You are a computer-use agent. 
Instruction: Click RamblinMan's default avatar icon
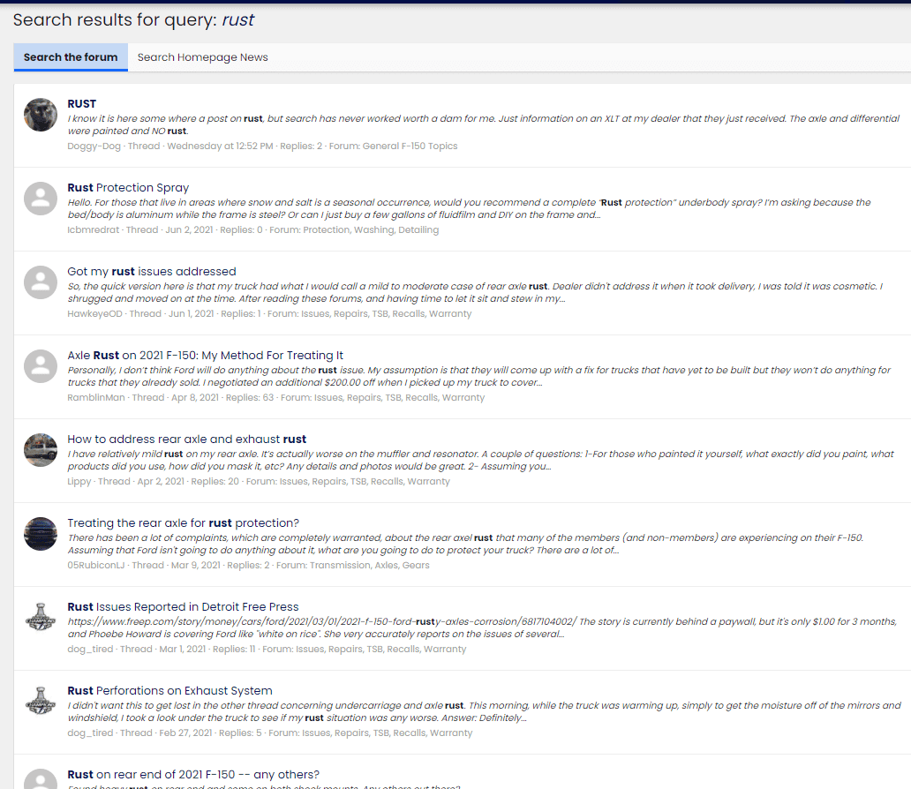41,366
